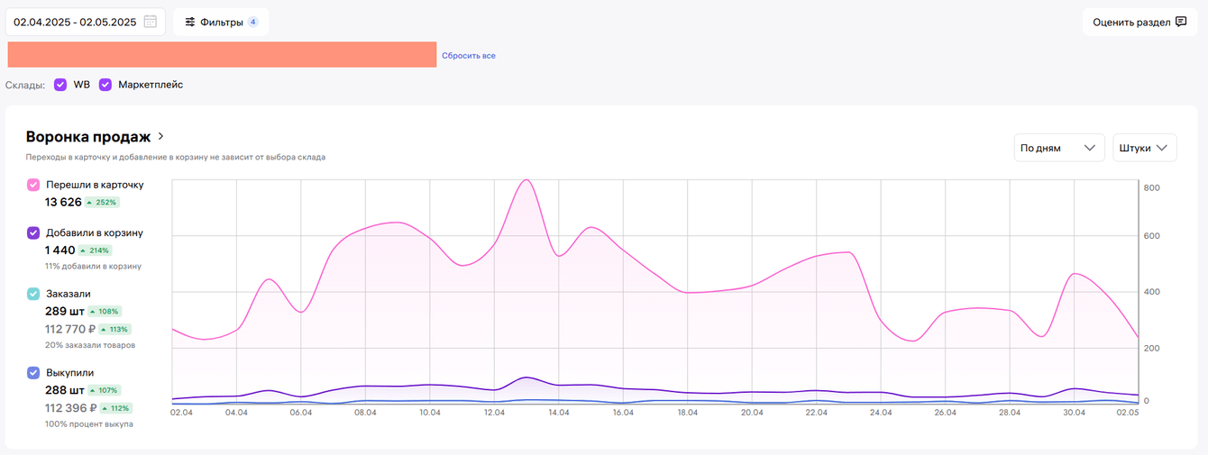Hide the Добавили в корзину chart line
The image size is (1208, 455).
(x=33, y=232)
